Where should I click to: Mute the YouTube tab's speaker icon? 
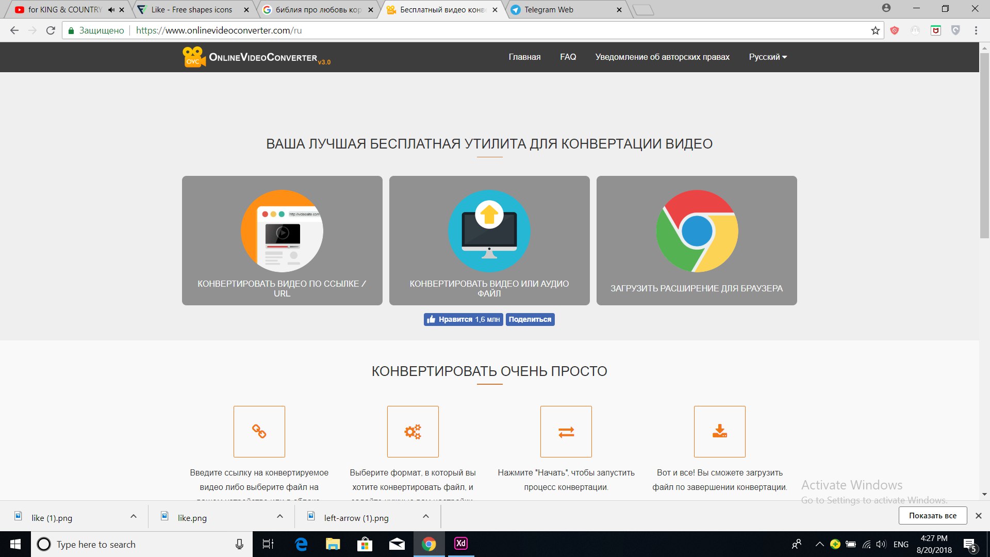click(x=111, y=10)
